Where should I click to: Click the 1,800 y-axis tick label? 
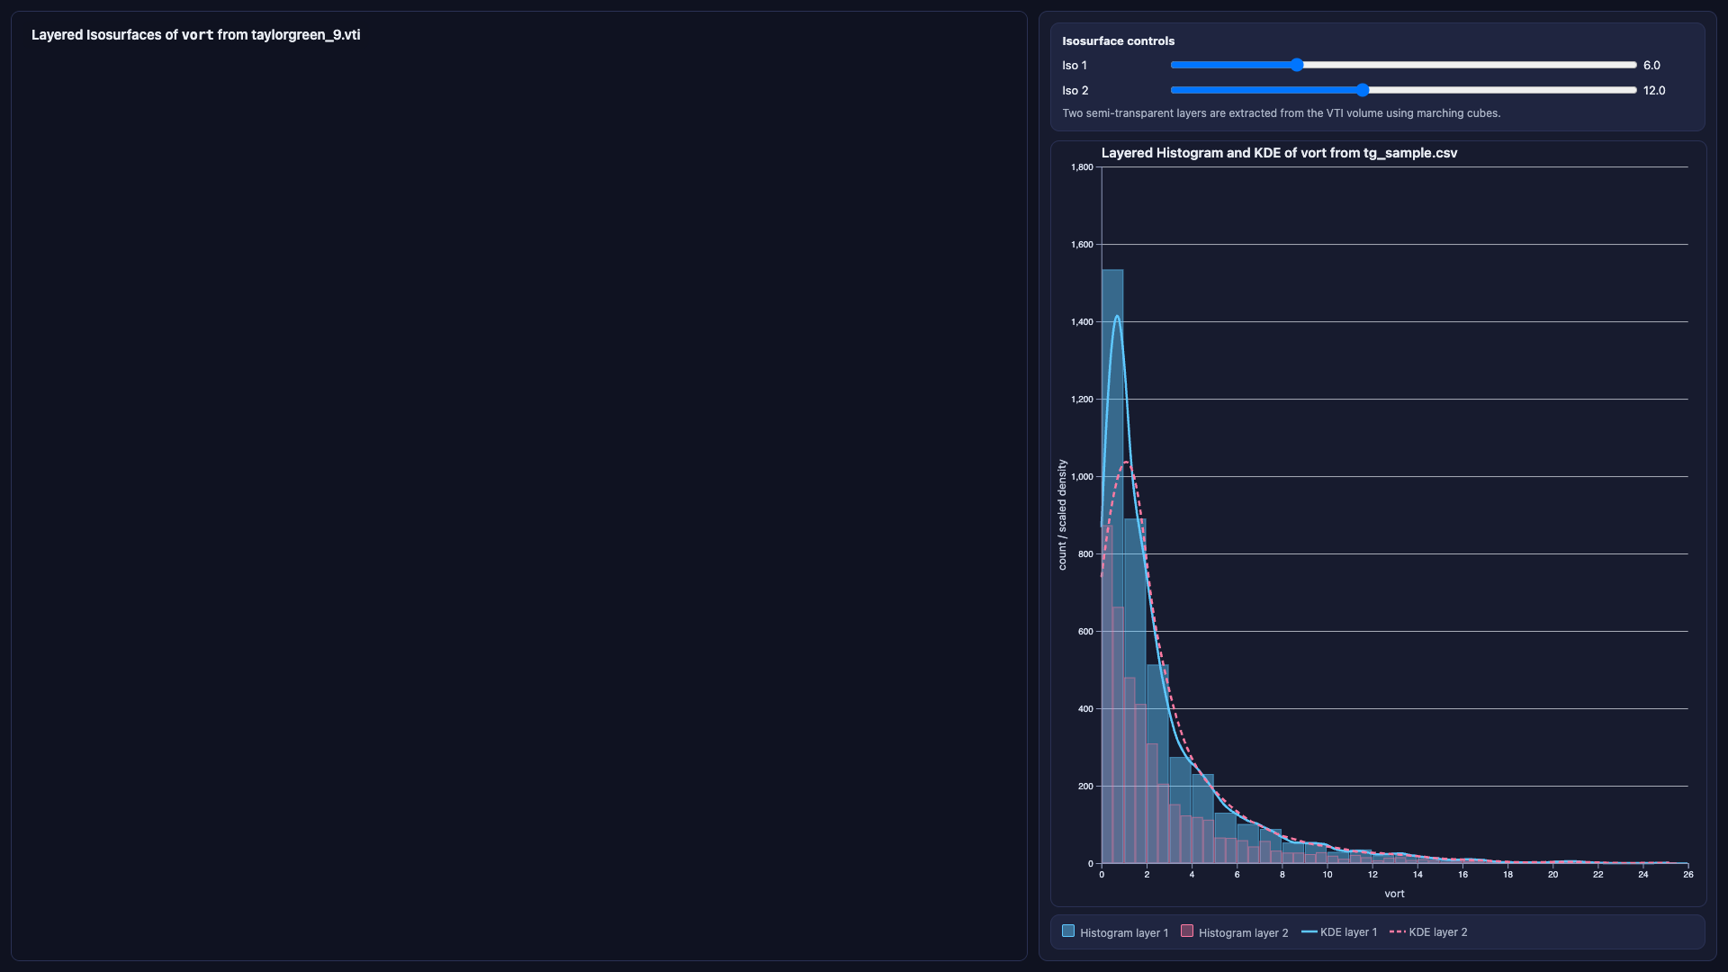click(x=1082, y=167)
